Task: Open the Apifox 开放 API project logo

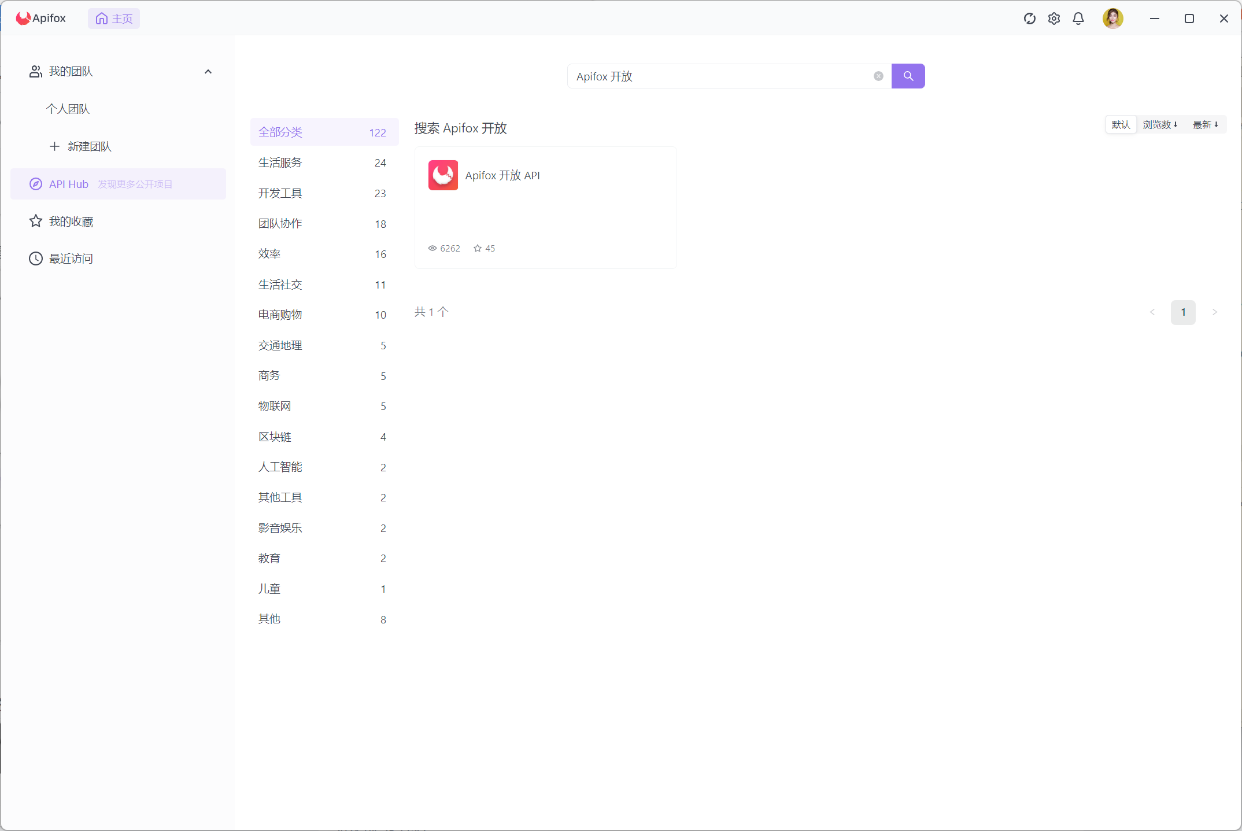Action: click(443, 175)
